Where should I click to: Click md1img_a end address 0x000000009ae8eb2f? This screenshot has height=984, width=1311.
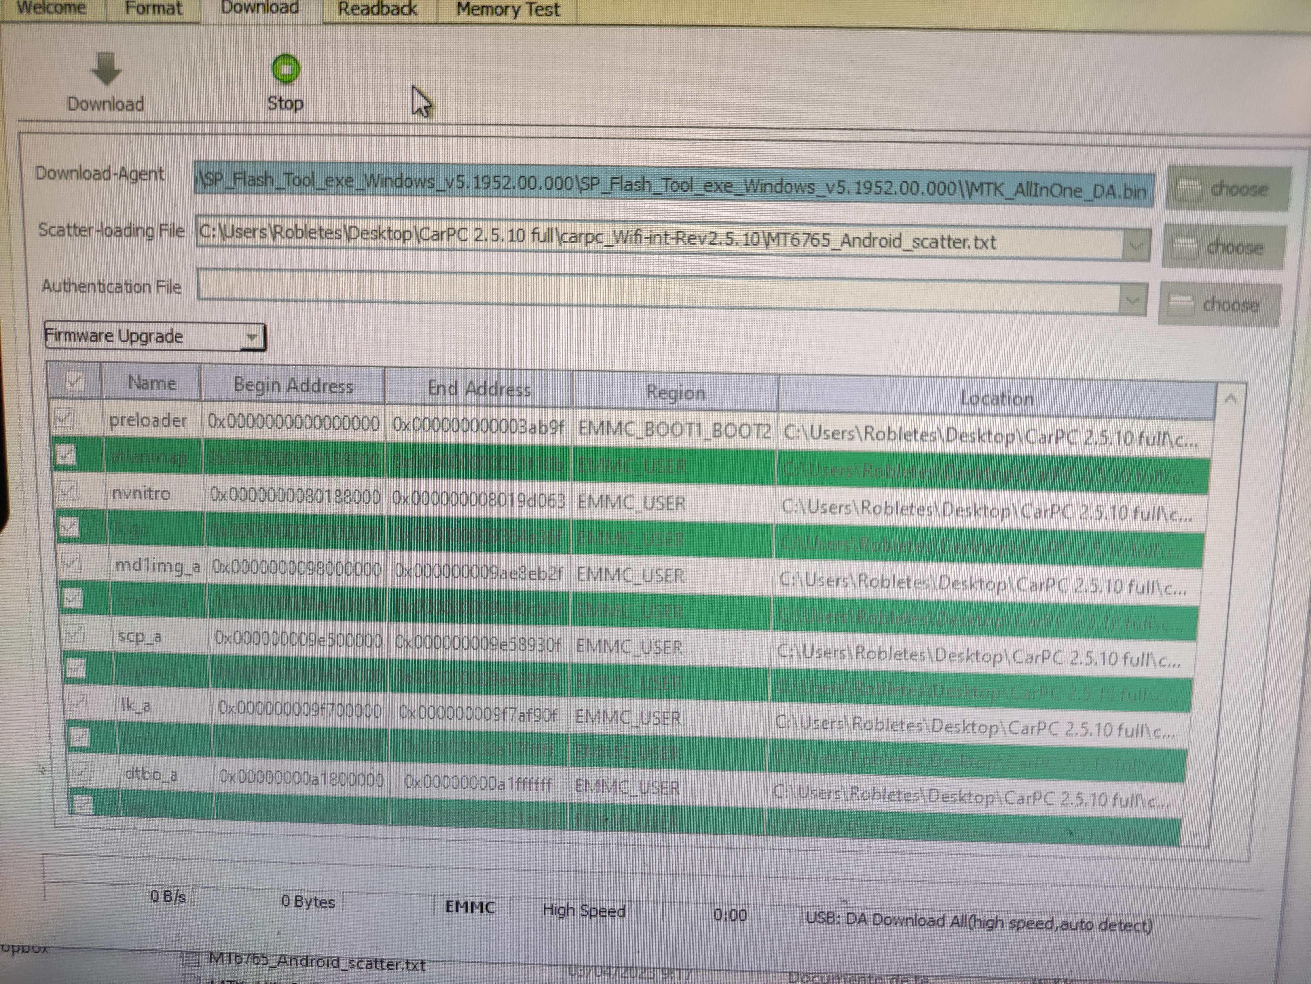tap(478, 572)
